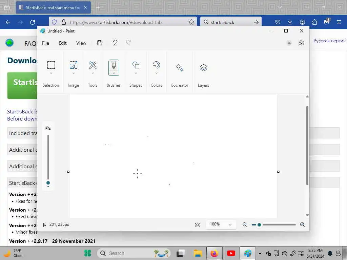
Task: Open FAQ tab on StartIsBack site
Action: point(30,44)
